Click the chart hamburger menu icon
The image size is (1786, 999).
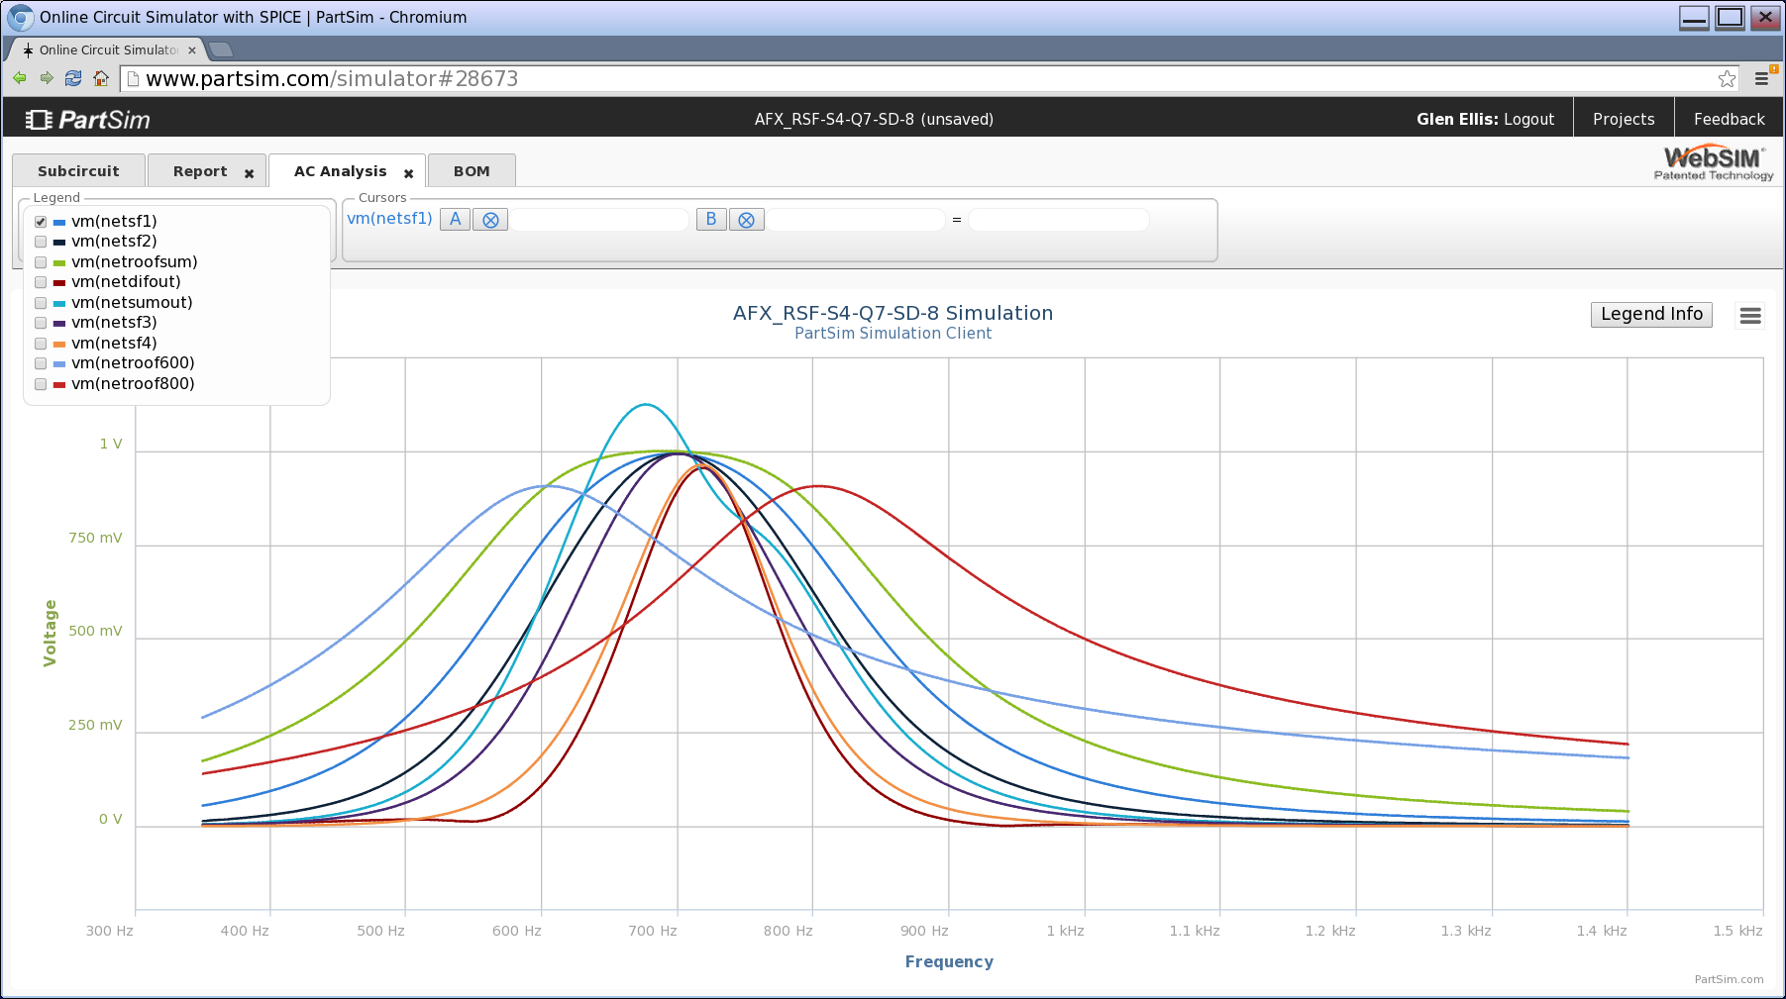1750,316
